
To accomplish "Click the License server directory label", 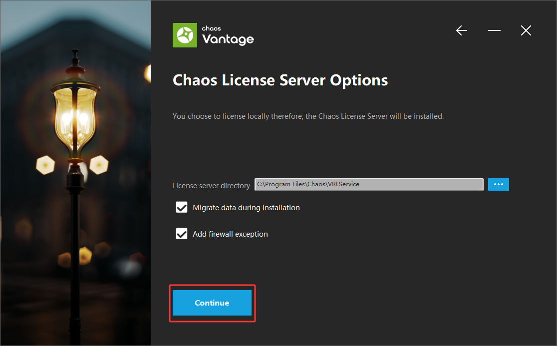I will pyautogui.click(x=211, y=185).
